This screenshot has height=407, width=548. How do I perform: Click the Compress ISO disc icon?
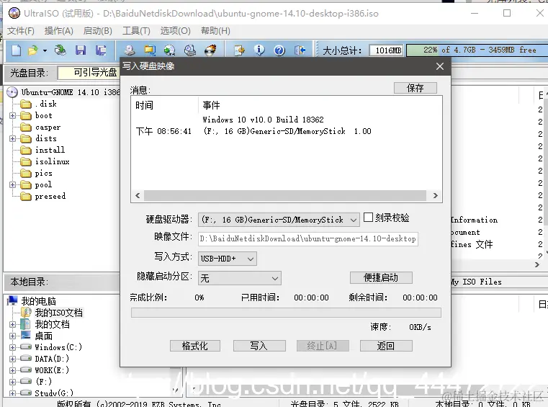(x=170, y=50)
